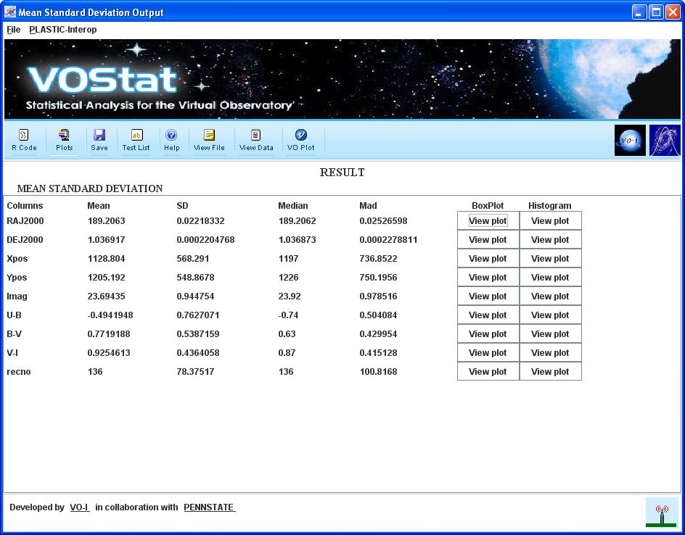Click the Xpos mean value 1128.804
The image size is (685, 535).
click(x=106, y=258)
